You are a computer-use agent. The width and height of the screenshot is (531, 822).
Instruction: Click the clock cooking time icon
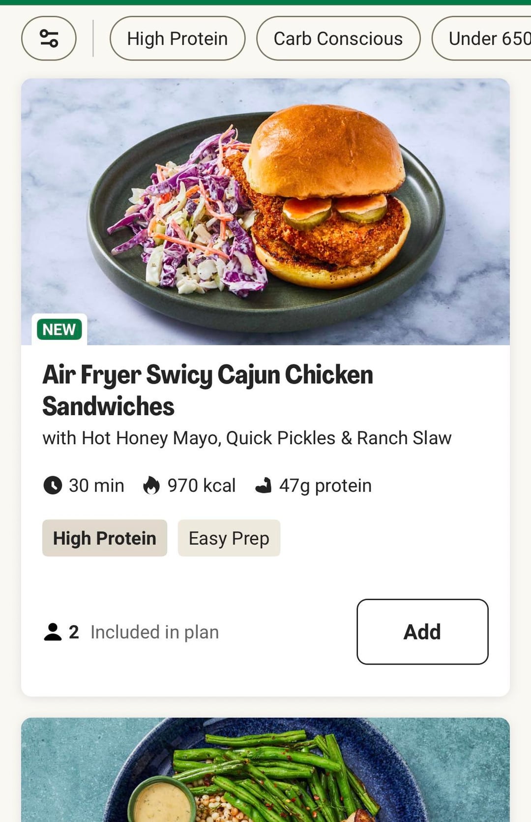[x=53, y=486]
